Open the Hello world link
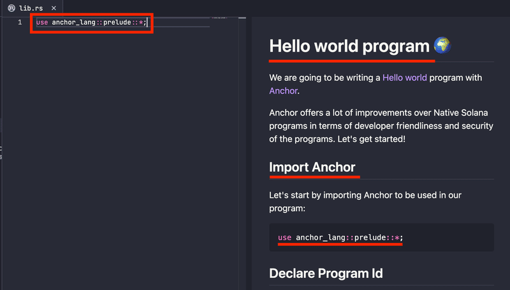The height and width of the screenshot is (290, 510). click(x=404, y=78)
